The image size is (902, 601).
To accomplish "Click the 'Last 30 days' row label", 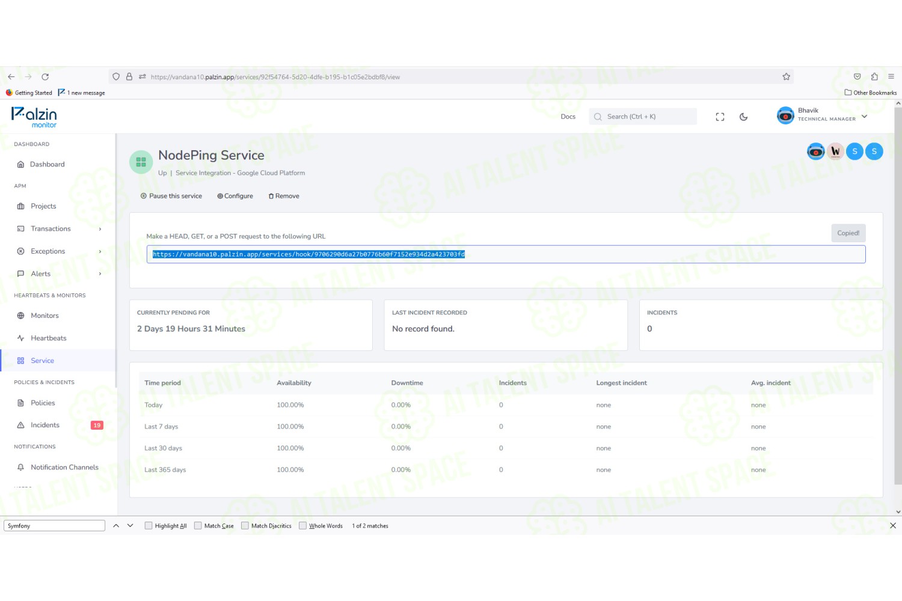I will click(163, 448).
